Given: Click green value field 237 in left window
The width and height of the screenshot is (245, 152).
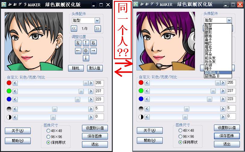Looking at the screenshot, I should (99, 91).
